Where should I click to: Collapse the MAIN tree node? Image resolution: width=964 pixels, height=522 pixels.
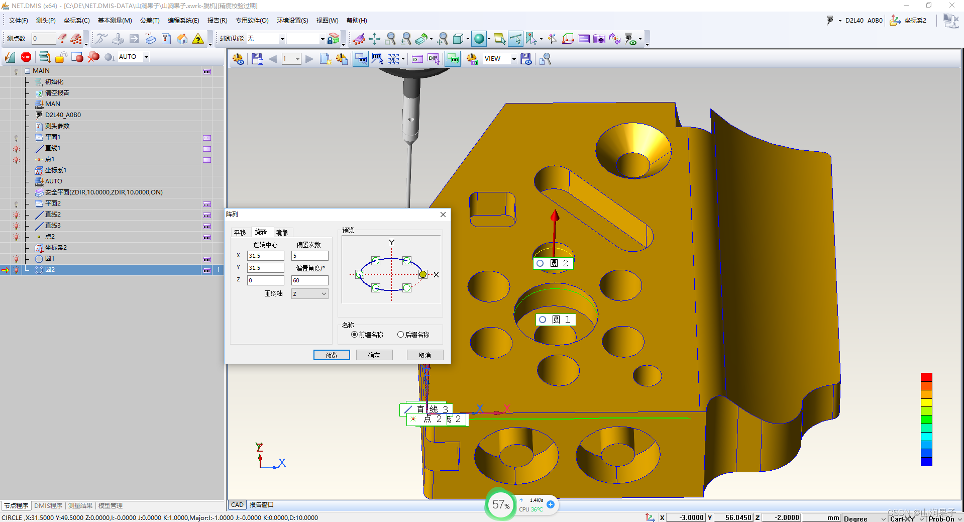click(x=28, y=71)
